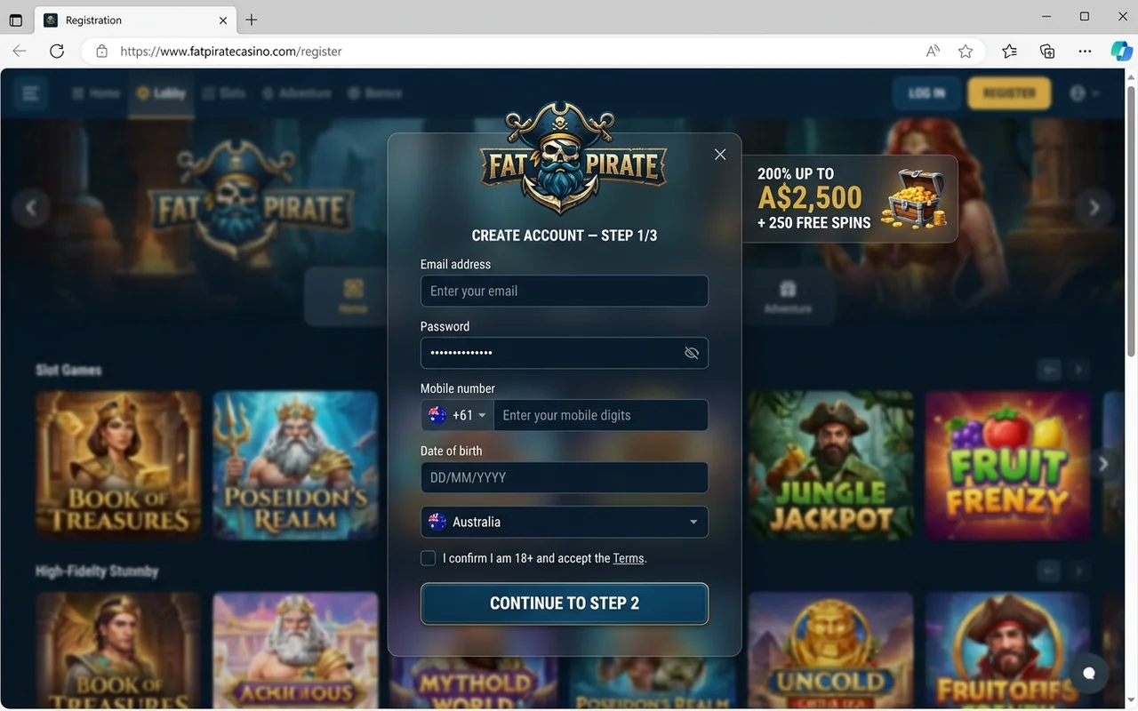The height and width of the screenshot is (711, 1138).
Task: Go to Lobby in the top navigation
Action: tap(161, 93)
